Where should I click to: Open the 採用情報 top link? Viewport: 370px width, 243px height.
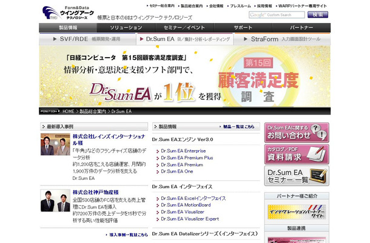tap(264, 6)
